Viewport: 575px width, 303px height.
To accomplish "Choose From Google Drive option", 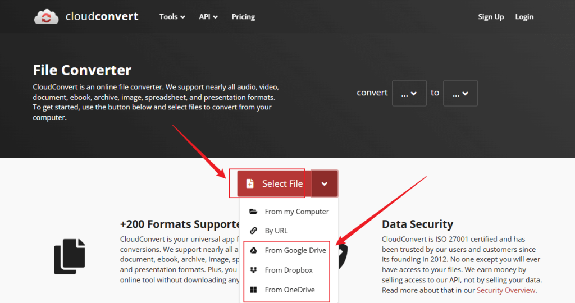I will [x=289, y=250].
